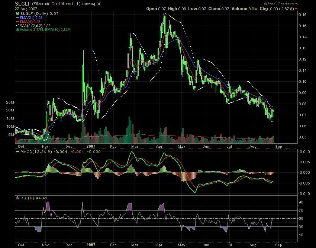The image size is (316, 248).
Task: Click the 0.05 price axis label
Action: tap(303, 137)
